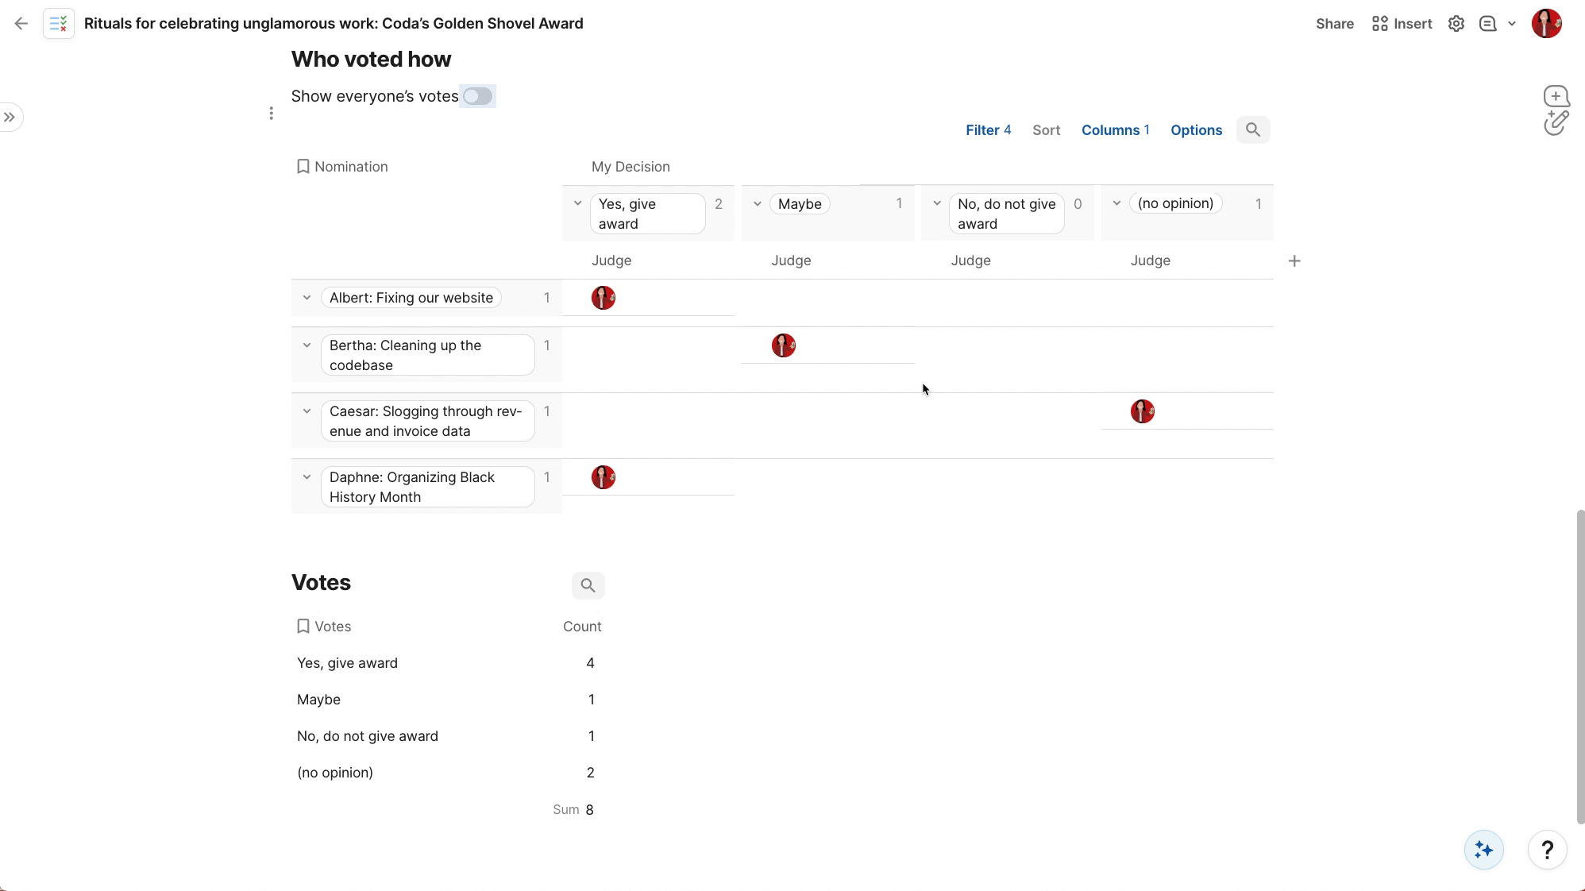Open the help question mark button
1585x891 pixels.
click(x=1546, y=850)
